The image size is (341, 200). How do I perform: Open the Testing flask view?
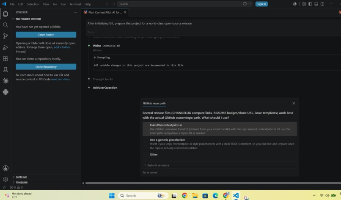click(5, 70)
